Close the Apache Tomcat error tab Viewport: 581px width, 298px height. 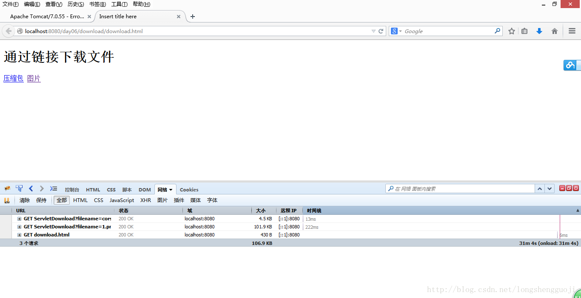pyautogui.click(x=89, y=17)
